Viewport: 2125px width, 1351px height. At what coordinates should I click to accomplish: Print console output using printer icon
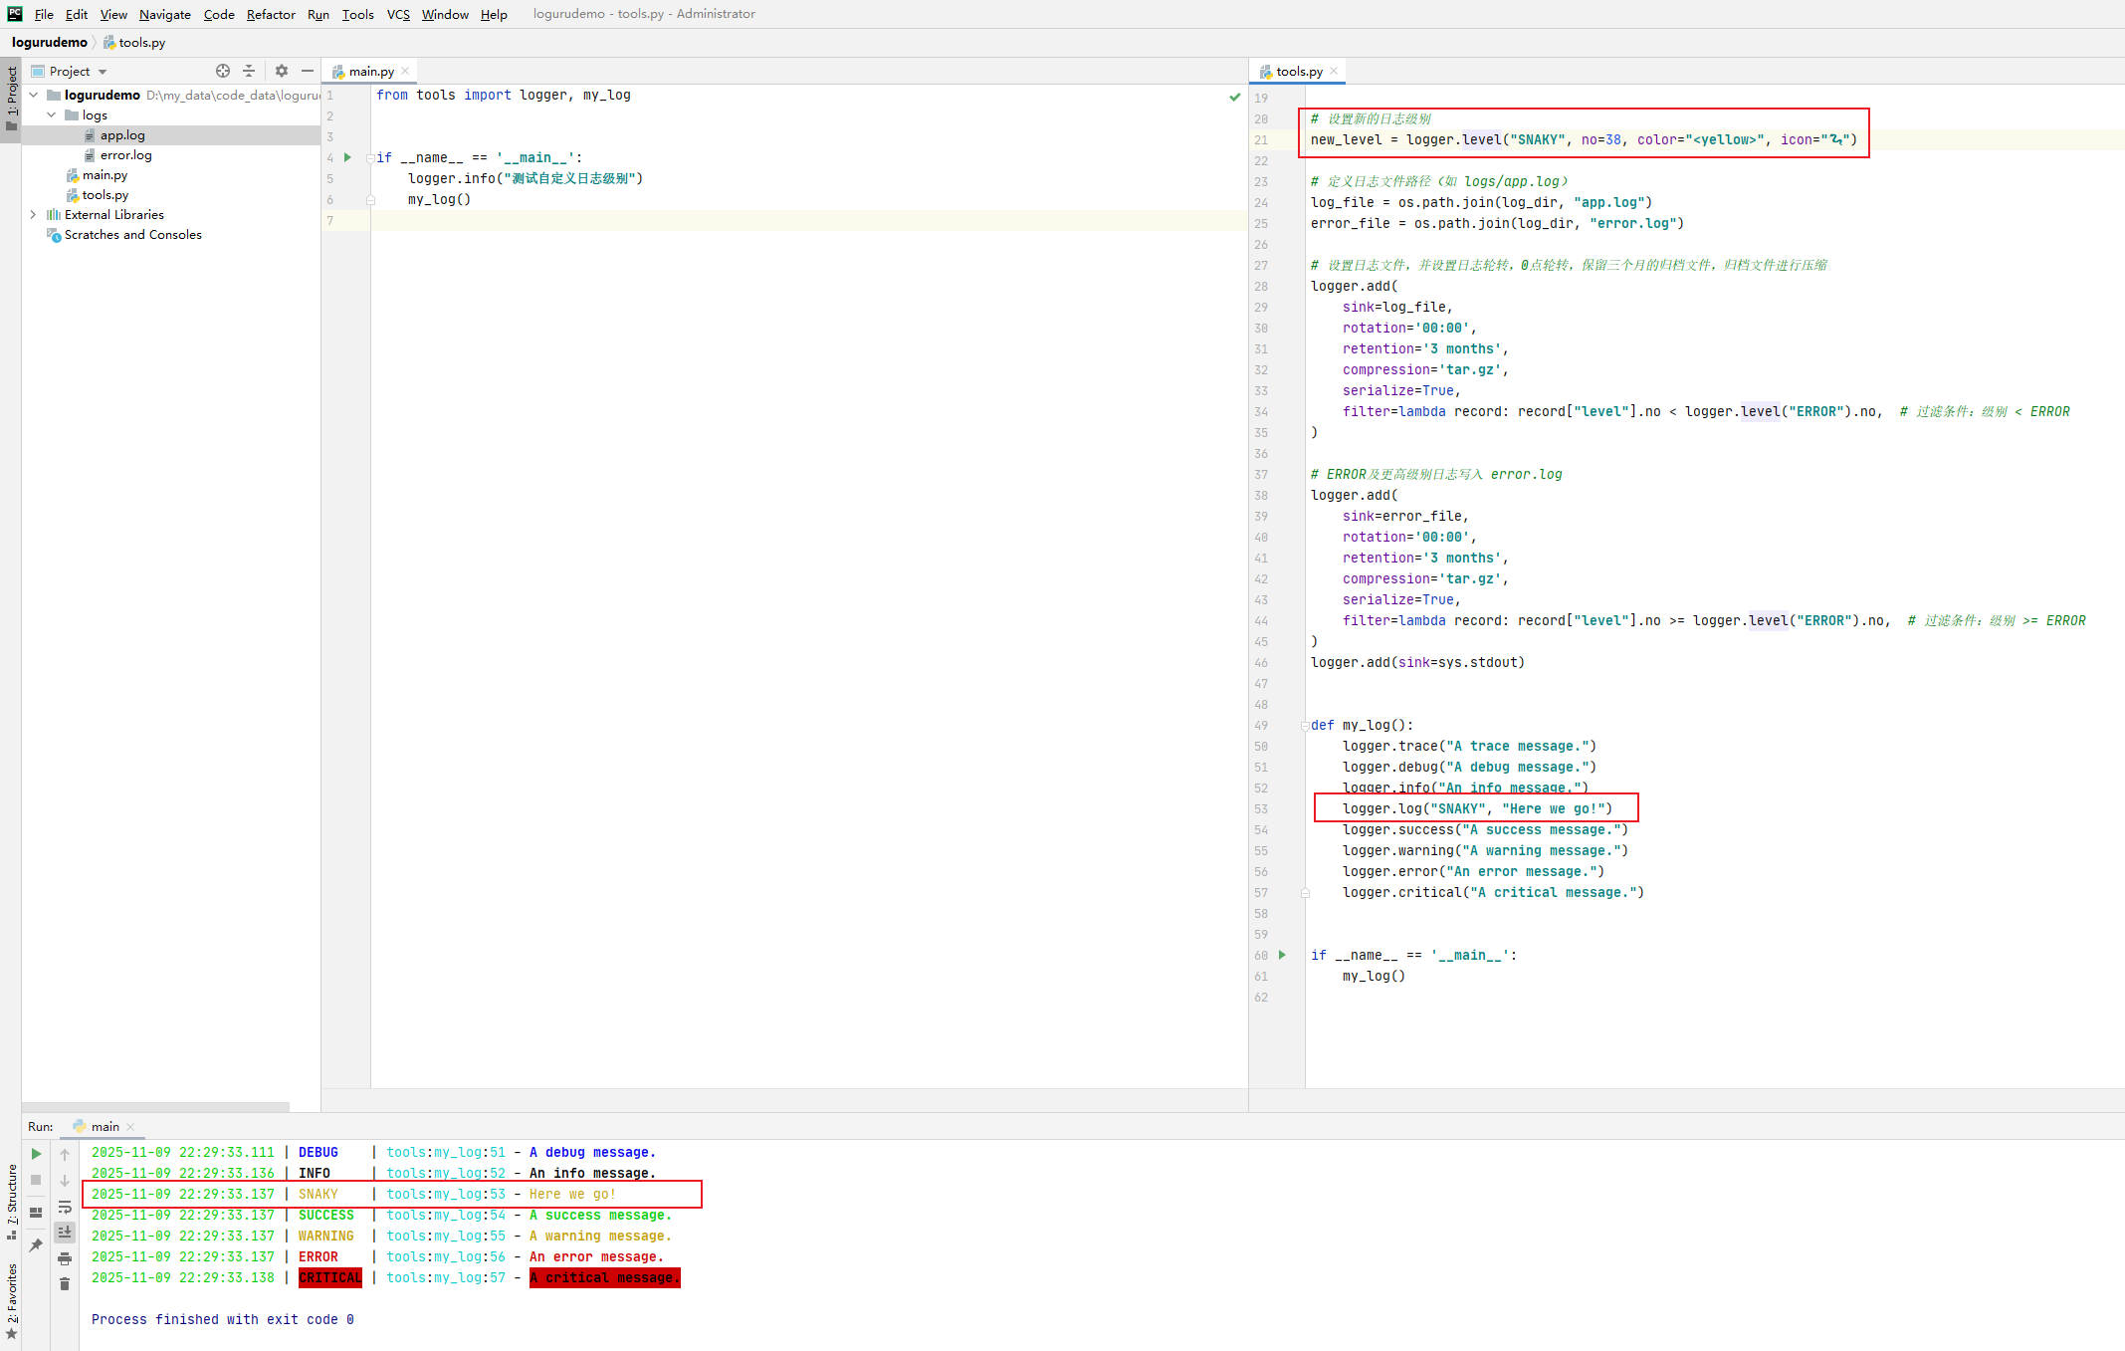pos(65,1258)
